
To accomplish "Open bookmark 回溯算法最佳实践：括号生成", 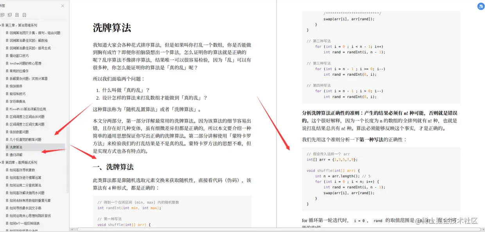I will tap(30, 48).
